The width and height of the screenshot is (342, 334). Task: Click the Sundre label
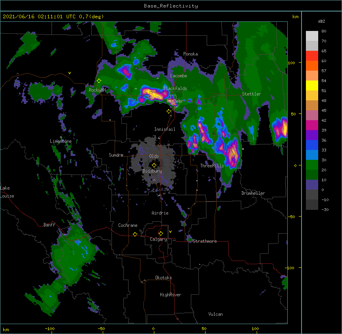click(116, 155)
